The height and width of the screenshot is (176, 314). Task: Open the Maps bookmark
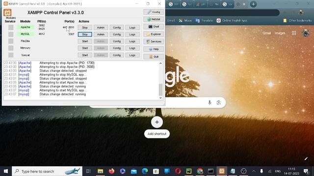coord(185,21)
